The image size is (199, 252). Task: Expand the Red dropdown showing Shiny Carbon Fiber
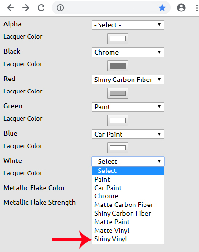point(128,80)
